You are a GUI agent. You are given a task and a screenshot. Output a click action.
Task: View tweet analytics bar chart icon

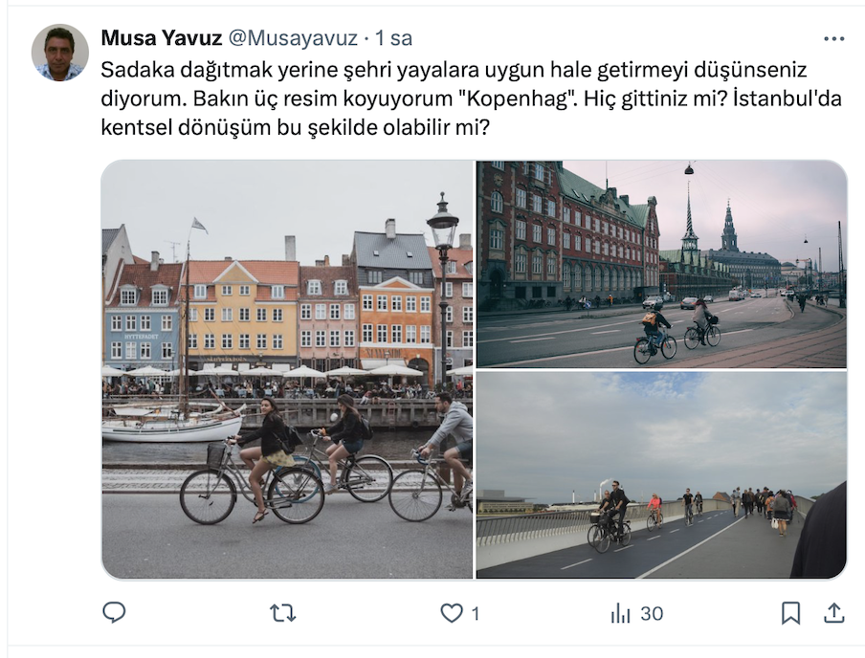(x=621, y=613)
